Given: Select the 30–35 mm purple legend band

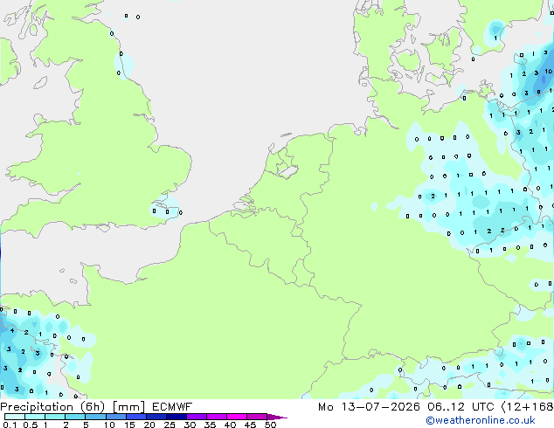Looking at the screenshot, I should [196, 417].
